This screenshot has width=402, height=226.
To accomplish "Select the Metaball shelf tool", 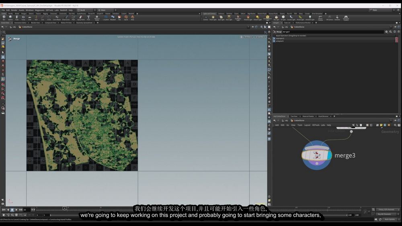I will 113,18.
